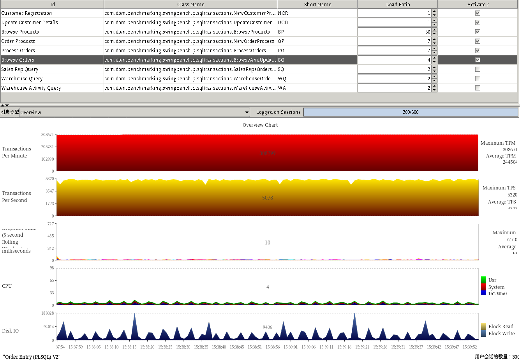Activate the Warehouse Query transaction
Screen dimensions: 520x361
pos(478,78)
